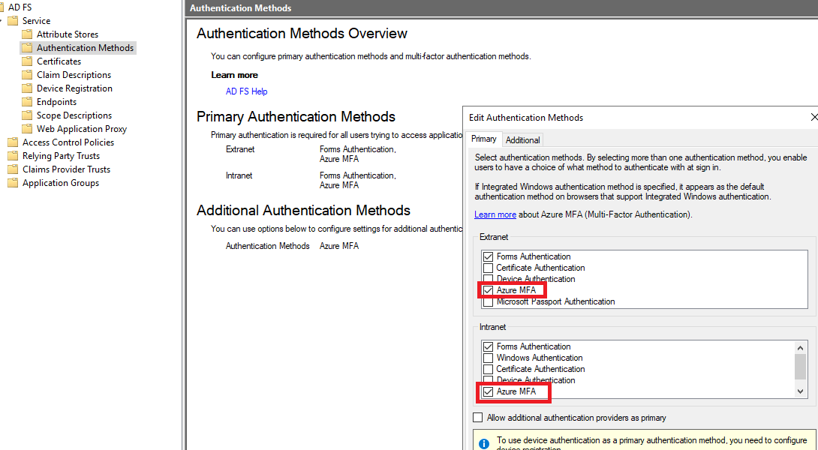Open Claims Provider Trusts node
818x450 pixels.
pyautogui.click(x=66, y=169)
